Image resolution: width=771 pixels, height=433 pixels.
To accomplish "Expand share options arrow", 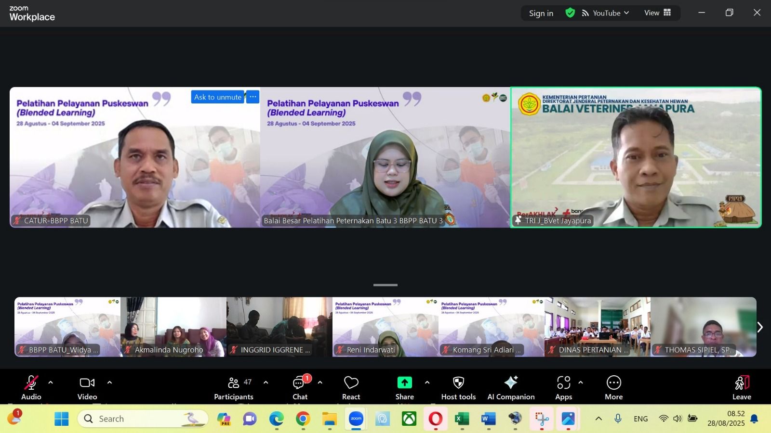I will pyautogui.click(x=427, y=382).
